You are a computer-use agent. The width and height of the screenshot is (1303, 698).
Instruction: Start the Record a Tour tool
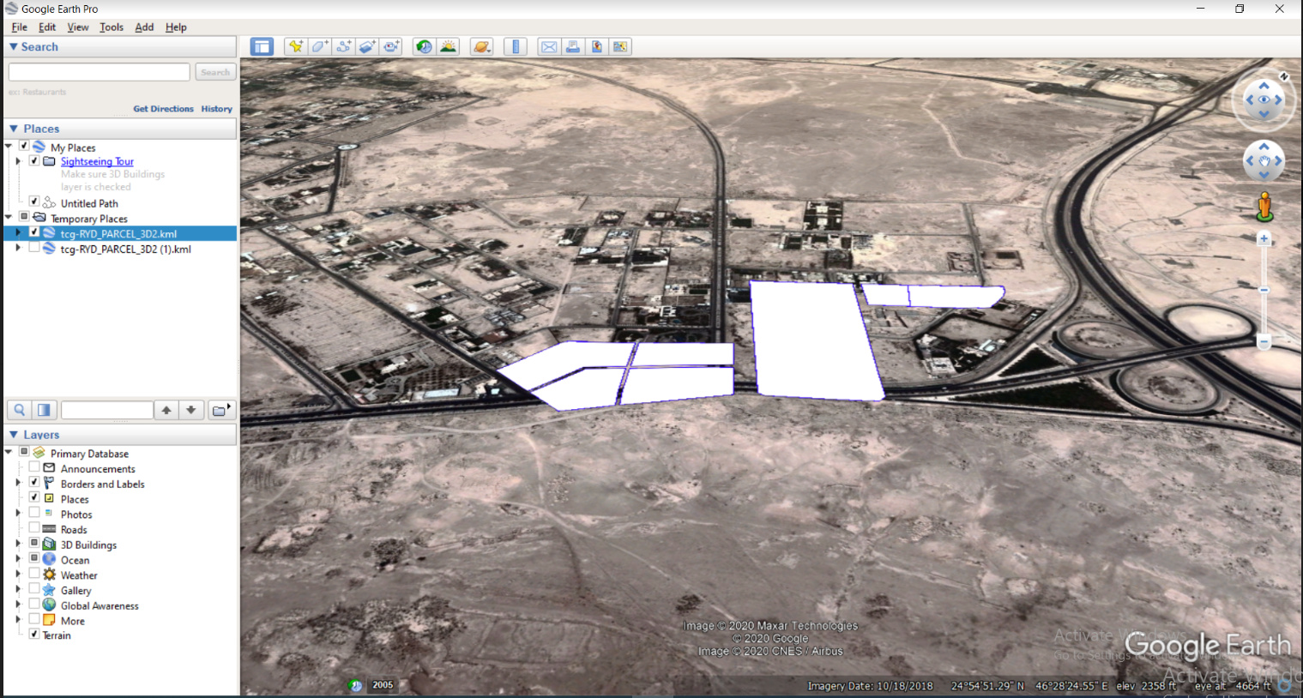click(x=392, y=46)
